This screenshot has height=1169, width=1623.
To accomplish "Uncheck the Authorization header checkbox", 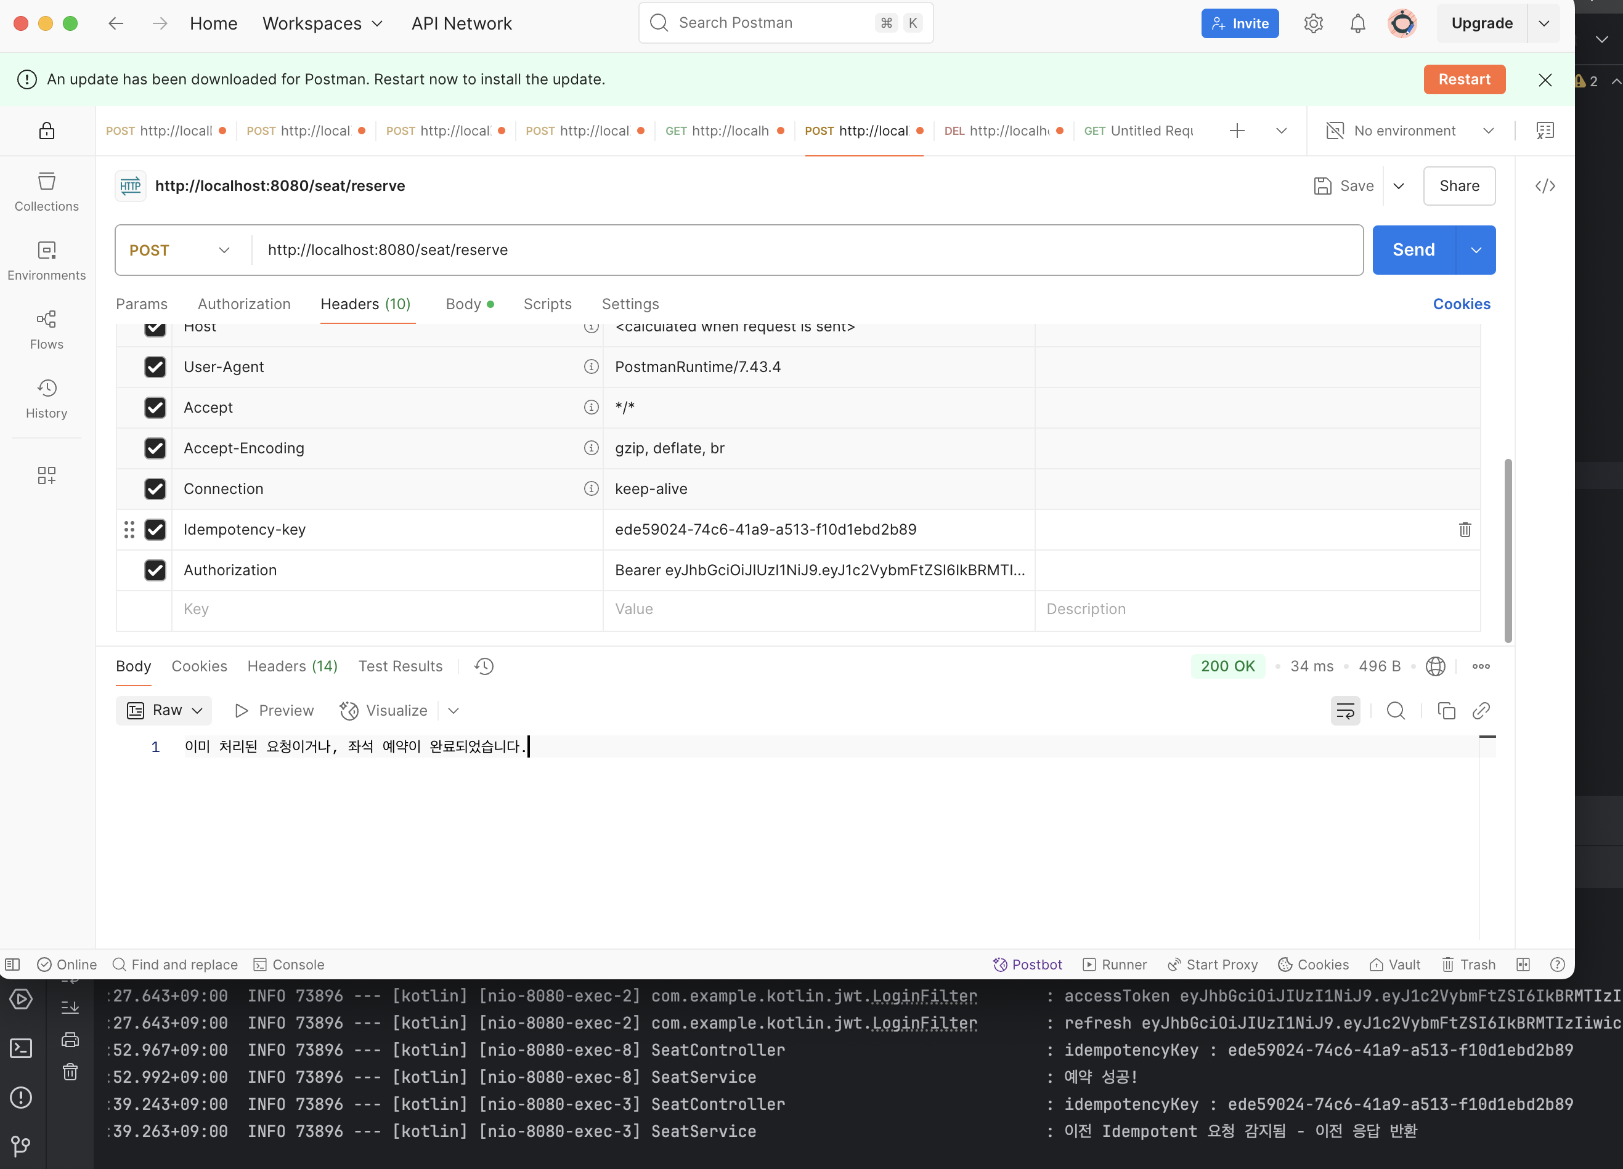I will 155,570.
